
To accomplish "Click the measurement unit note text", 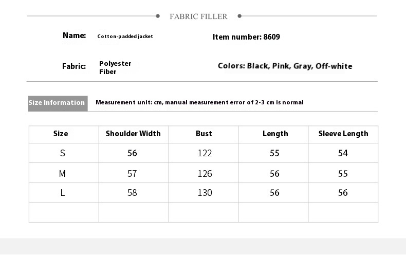I will [199, 102].
